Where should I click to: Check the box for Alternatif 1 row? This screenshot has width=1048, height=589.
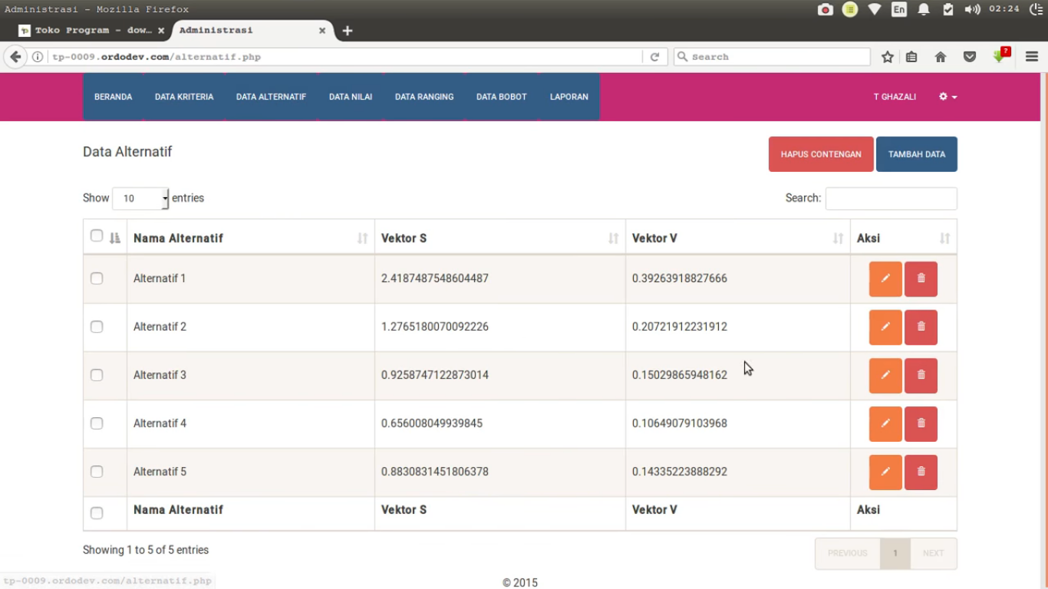[x=97, y=278]
